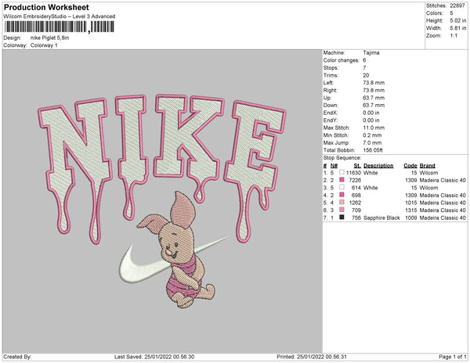Screen dimensions: 470x363
Task: Click the Code column header
Action: click(x=410, y=166)
